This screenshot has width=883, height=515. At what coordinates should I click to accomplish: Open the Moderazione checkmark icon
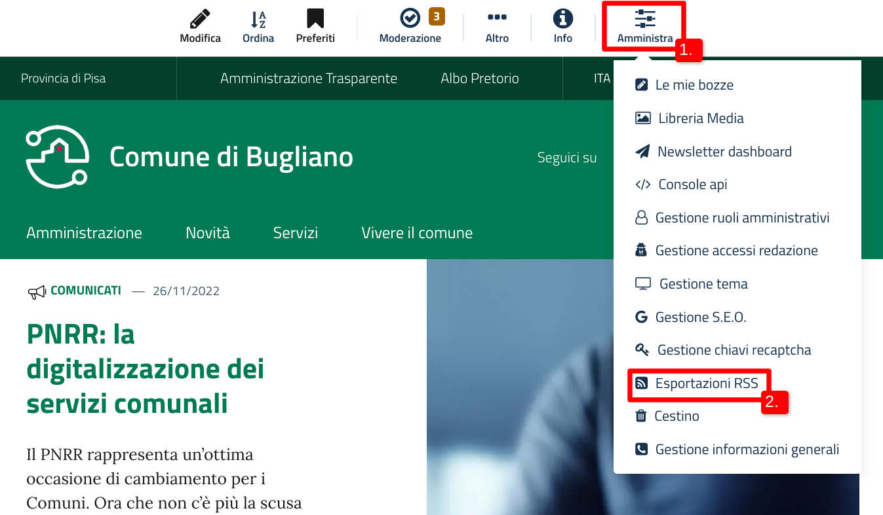click(x=410, y=19)
